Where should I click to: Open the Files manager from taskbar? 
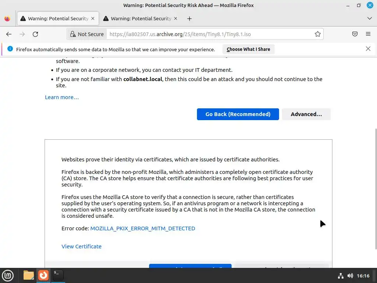click(29, 276)
